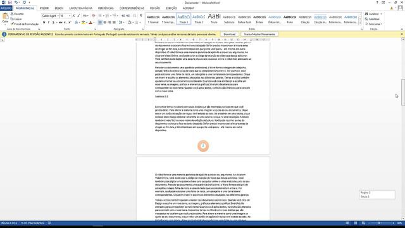The height and width of the screenshot is (228, 405).
Task: Switch to the INSERIR tab
Action: 44,8
